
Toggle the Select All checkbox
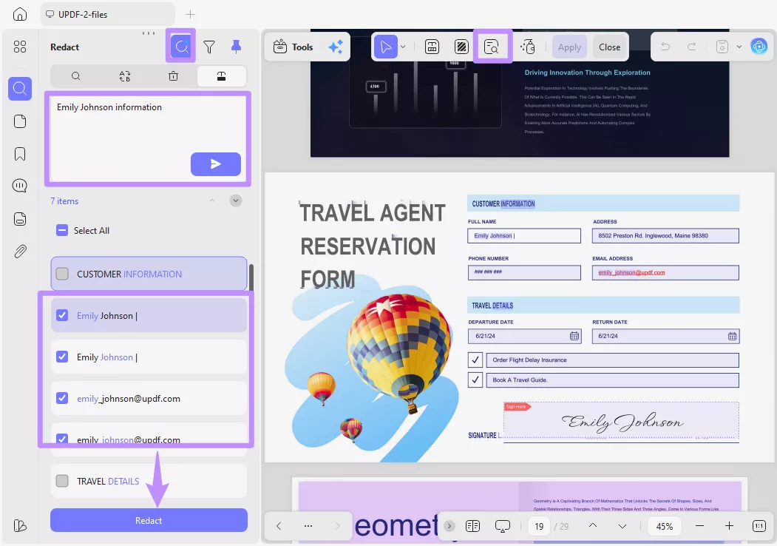coord(62,230)
